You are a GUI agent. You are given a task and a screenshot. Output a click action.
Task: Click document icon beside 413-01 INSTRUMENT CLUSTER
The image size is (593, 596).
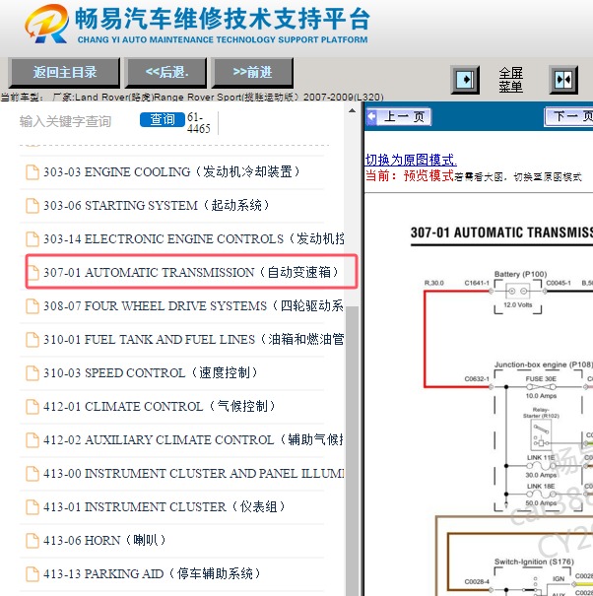click(x=33, y=507)
